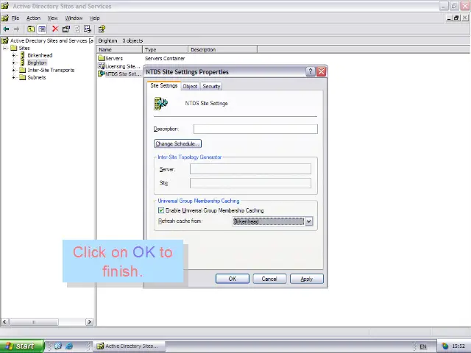Click the Birkenhead site icon in the tree

[22, 55]
